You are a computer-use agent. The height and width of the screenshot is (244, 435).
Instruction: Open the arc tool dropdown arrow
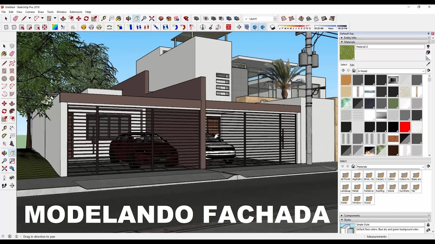click(x=42, y=19)
